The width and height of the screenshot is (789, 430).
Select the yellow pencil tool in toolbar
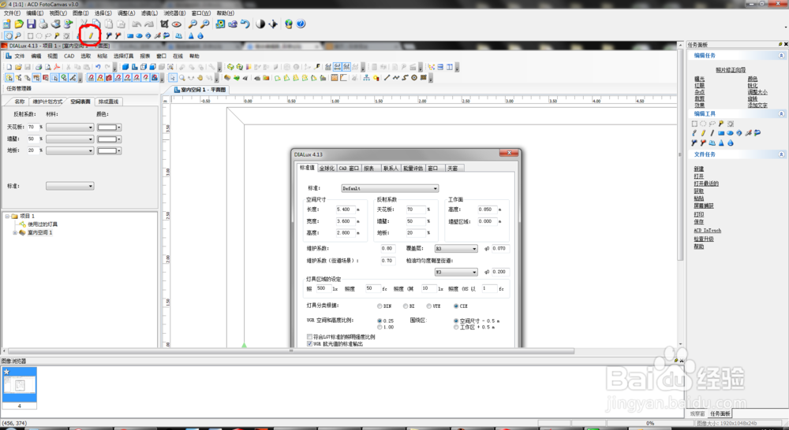pos(91,35)
